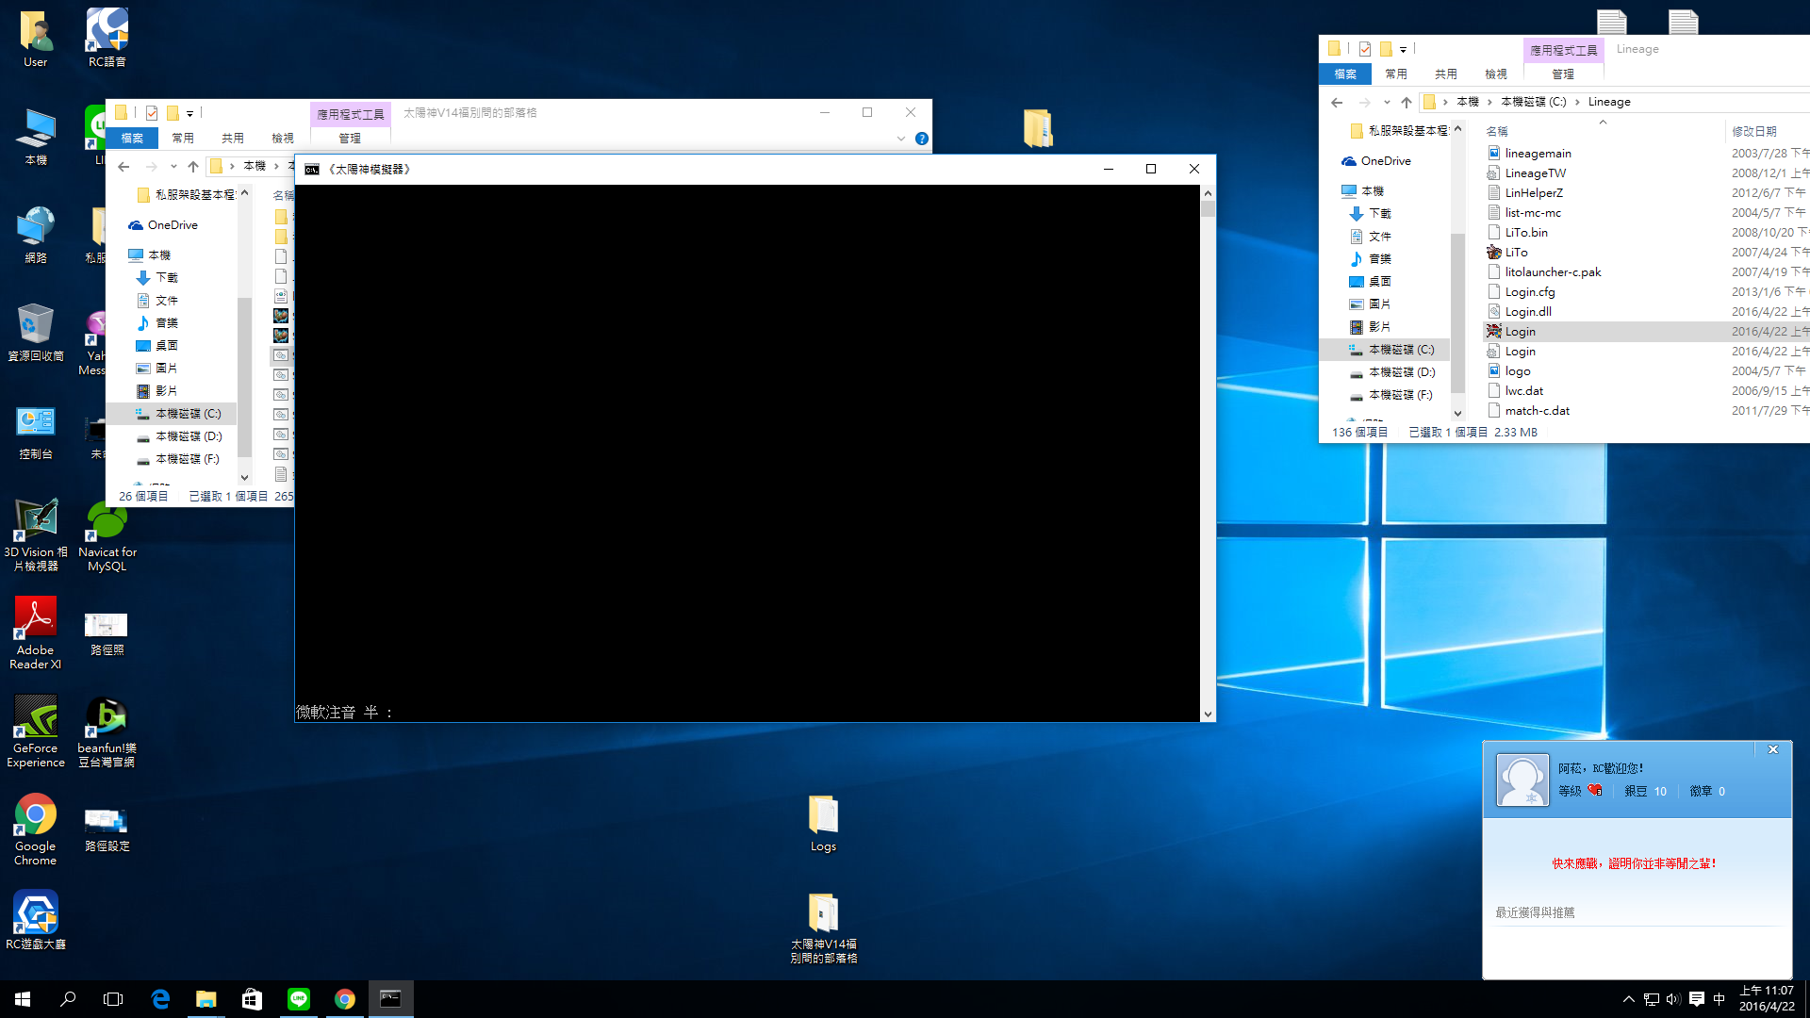Open 管理 tab in 太陽神V14 Explorer window

coord(350,138)
